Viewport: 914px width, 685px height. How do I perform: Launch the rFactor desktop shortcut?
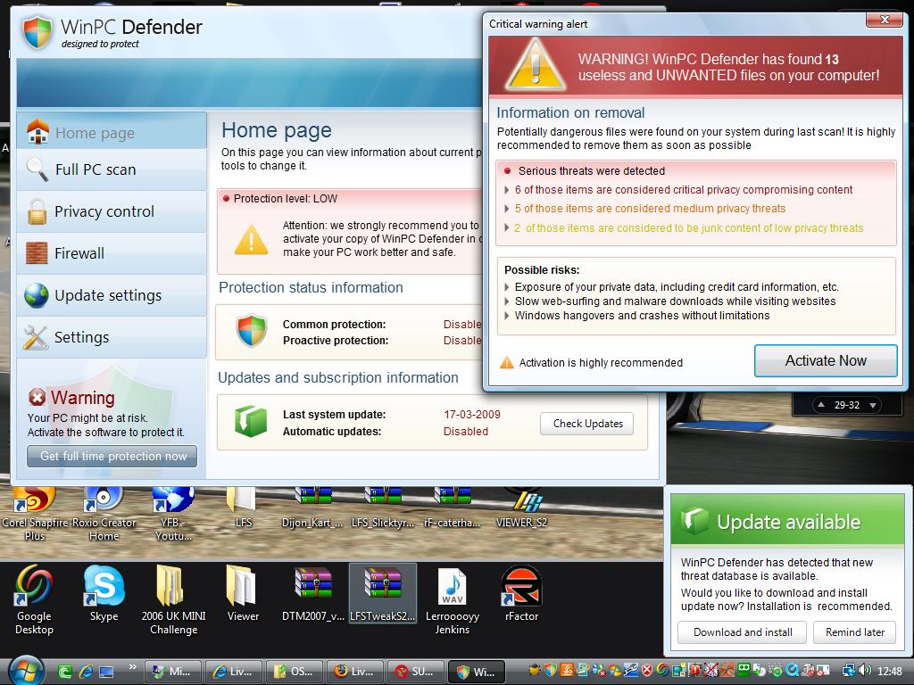point(521,593)
